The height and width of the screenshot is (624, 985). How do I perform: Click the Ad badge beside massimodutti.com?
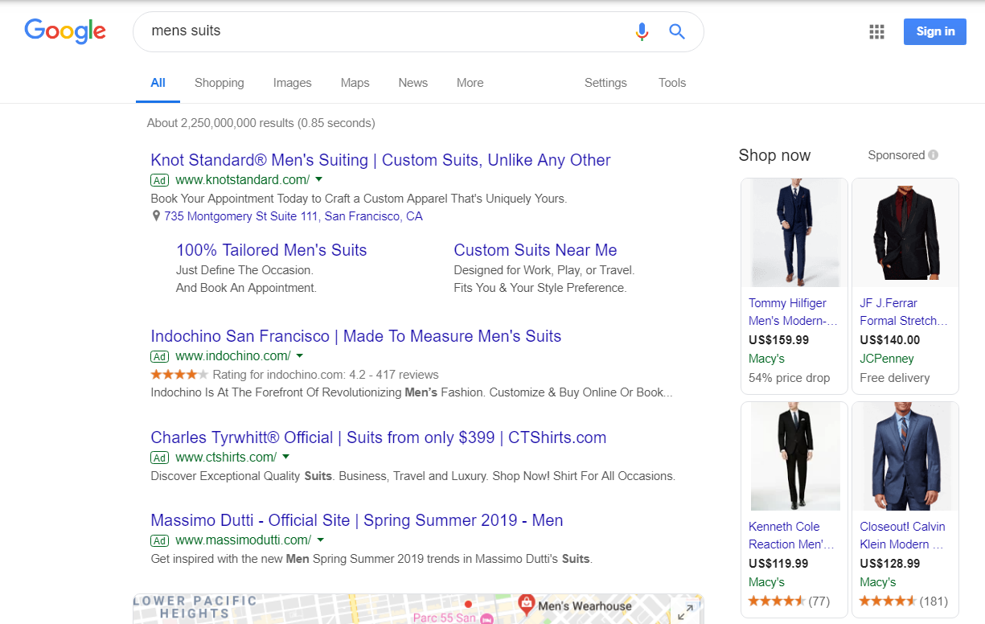pyautogui.click(x=160, y=540)
